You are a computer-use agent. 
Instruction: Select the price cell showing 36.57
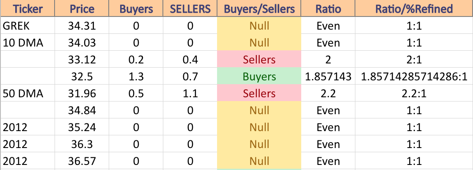[82, 161]
